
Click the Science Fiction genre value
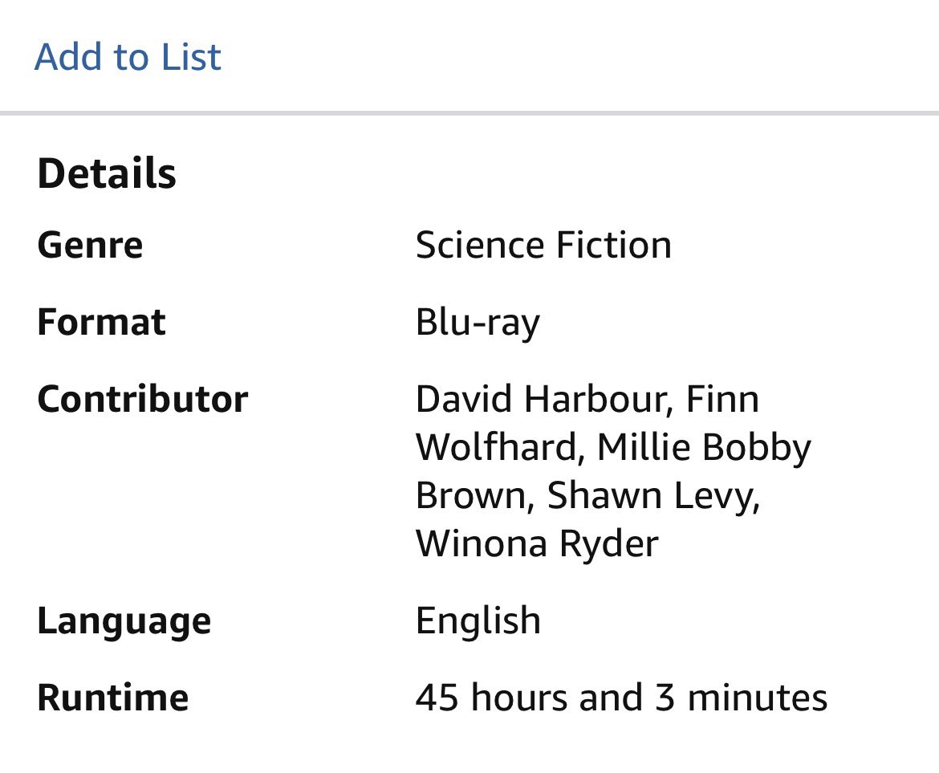543,245
